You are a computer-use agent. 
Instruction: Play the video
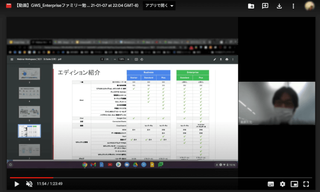tap(17, 184)
